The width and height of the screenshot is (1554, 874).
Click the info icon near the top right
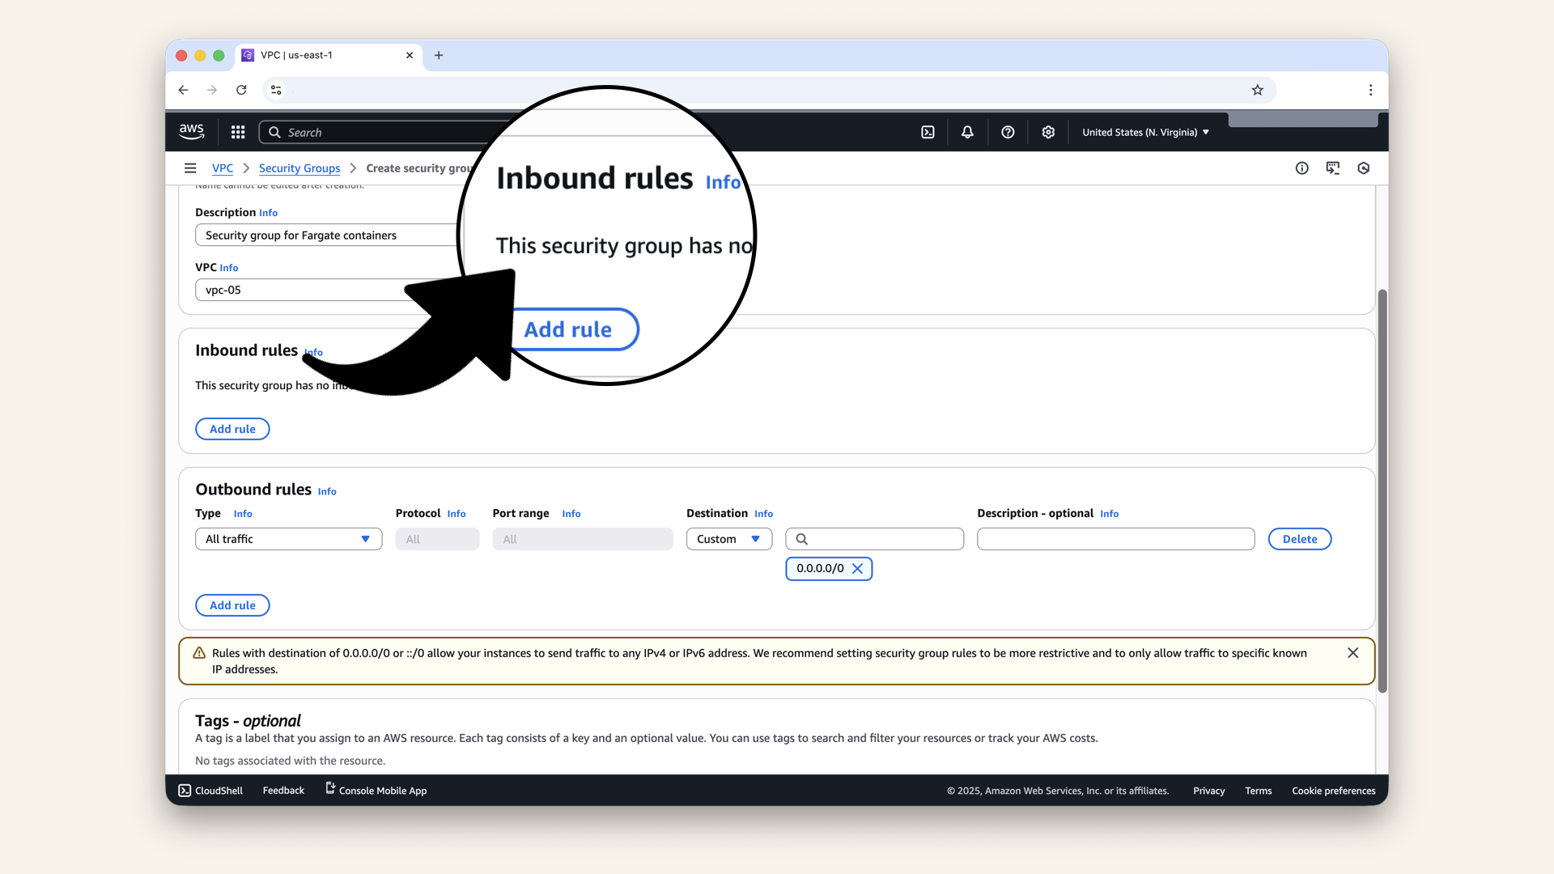(x=1302, y=168)
